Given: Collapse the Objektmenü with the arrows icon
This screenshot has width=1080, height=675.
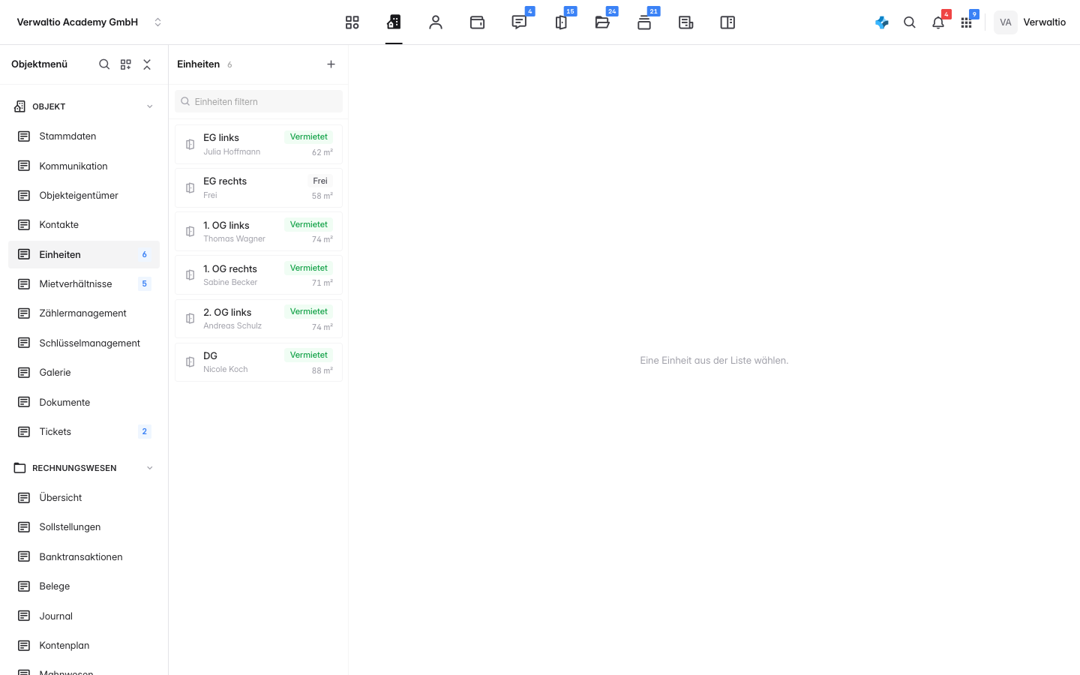Looking at the screenshot, I should point(147,64).
